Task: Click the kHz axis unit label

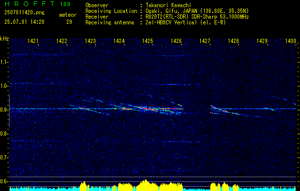Action: [x=4, y=39]
